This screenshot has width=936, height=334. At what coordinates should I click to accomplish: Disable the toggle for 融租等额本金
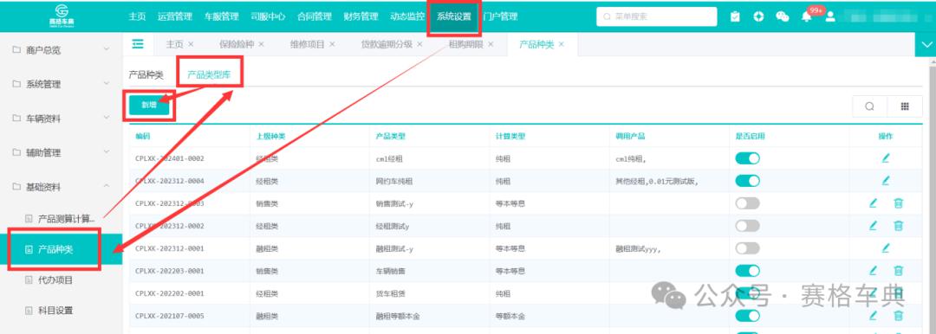tap(747, 316)
